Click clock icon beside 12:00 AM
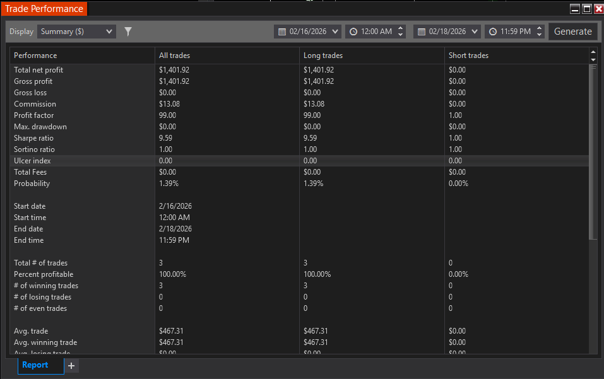604x379 pixels. (353, 32)
